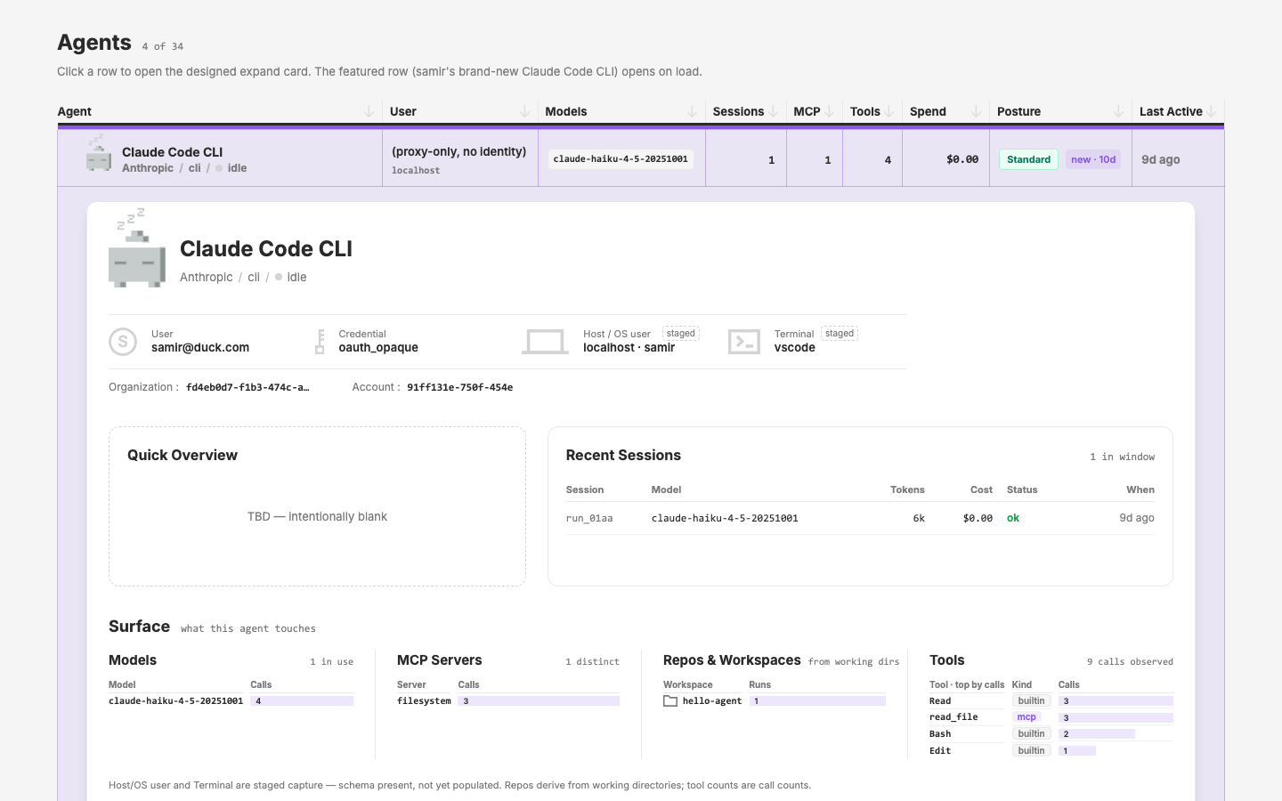The image size is (1282, 801).
Task: Click the host value 'localhost · samir'
Action: click(x=629, y=348)
